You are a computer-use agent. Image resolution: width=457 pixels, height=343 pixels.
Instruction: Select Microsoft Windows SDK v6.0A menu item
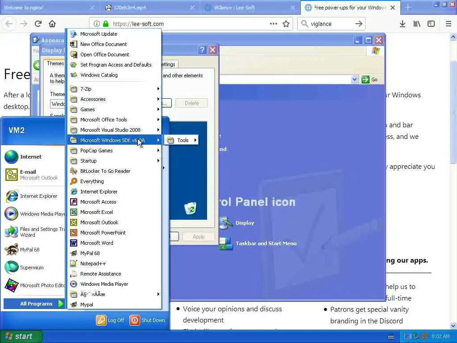click(x=114, y=140)
